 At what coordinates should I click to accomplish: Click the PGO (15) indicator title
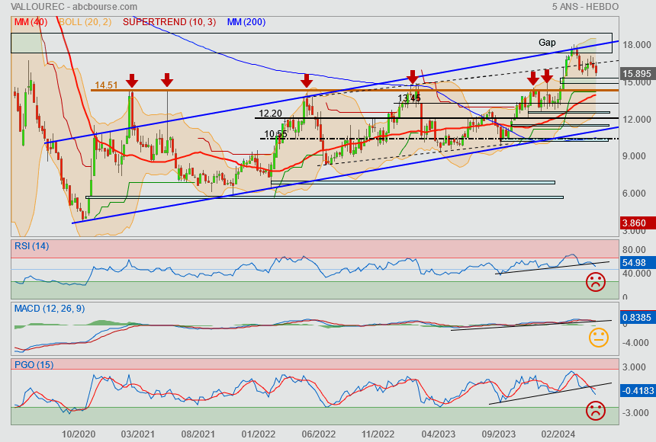pyautogui.click(x=34, y=364)
